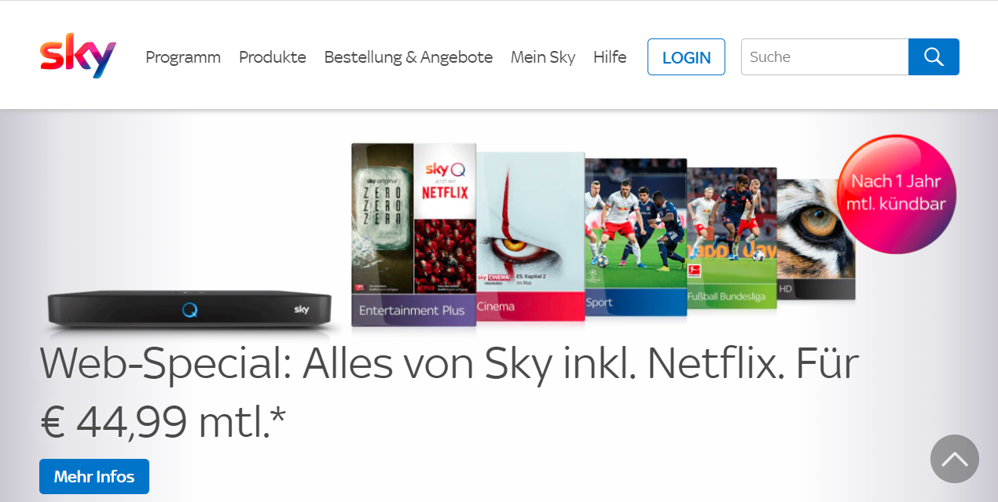Select the HD tiger-eye package card

pos(815,239)
